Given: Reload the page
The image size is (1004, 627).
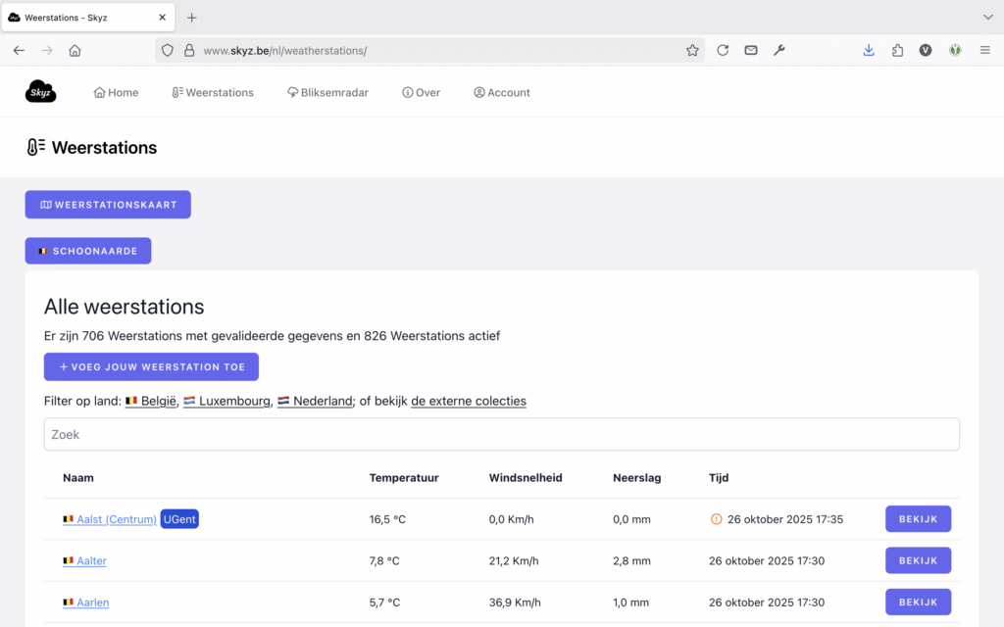Looking at the screenshot, I should (723, 50).
